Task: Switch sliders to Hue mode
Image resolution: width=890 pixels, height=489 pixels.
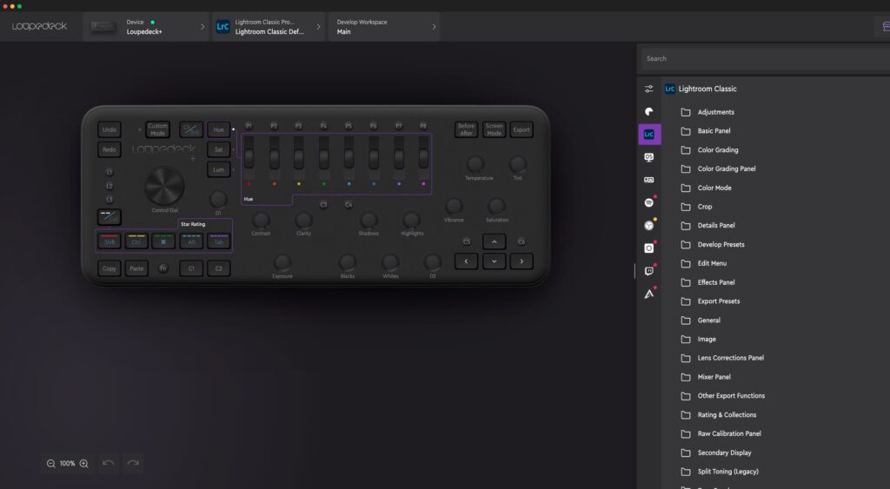Action: [x=218, y=130]
